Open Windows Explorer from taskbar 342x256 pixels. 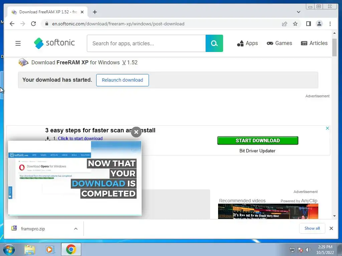coord(30,249)
